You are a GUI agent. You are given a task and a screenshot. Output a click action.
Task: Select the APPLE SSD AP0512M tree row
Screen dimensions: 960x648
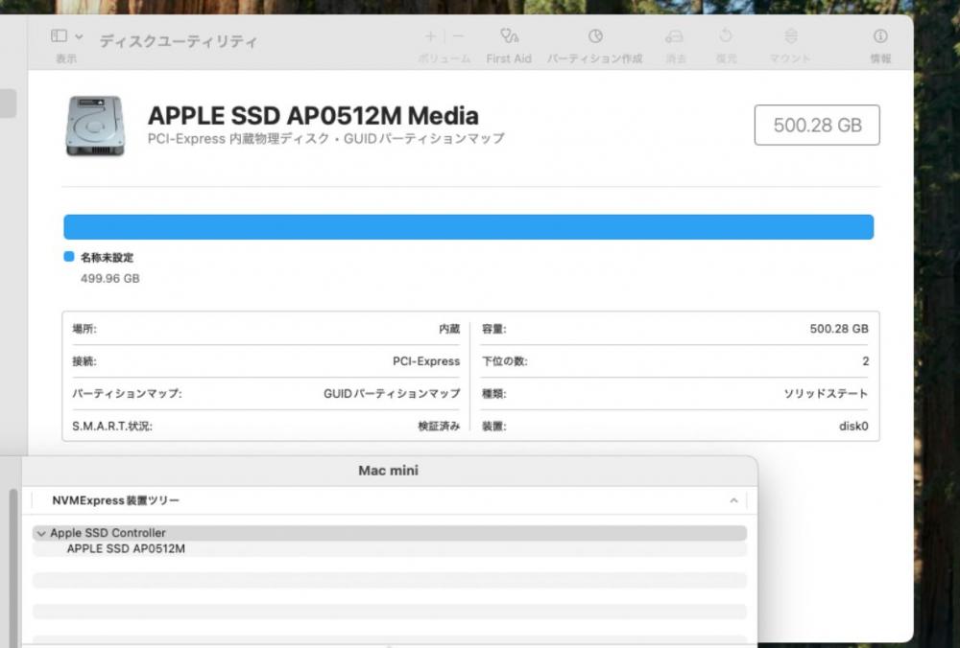pyautogui.click(x=390, y=549)
